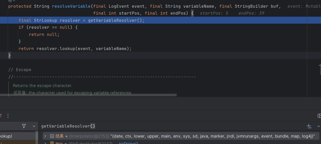
Task: Click the layout settings icon at panel's right edge
Action: point(319,116)
